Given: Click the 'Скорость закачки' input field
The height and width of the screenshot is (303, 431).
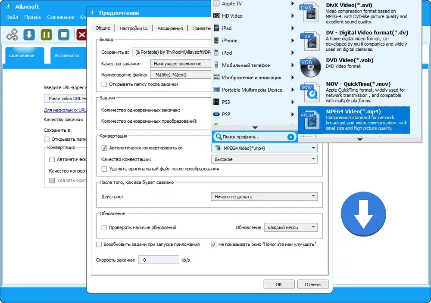Looking at the screenshot, I should (x=159, y=260).
